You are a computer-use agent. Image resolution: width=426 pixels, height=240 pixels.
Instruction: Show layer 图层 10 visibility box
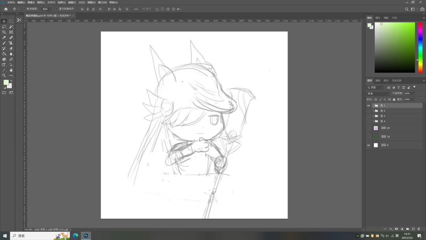point(369,137)
